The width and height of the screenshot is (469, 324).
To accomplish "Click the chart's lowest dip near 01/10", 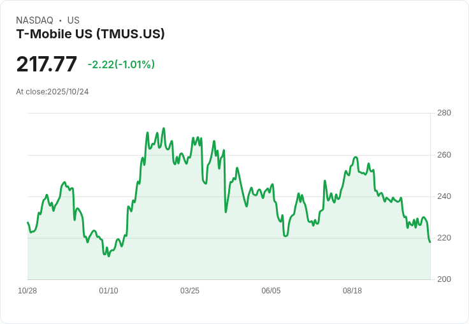I will 109,256.
